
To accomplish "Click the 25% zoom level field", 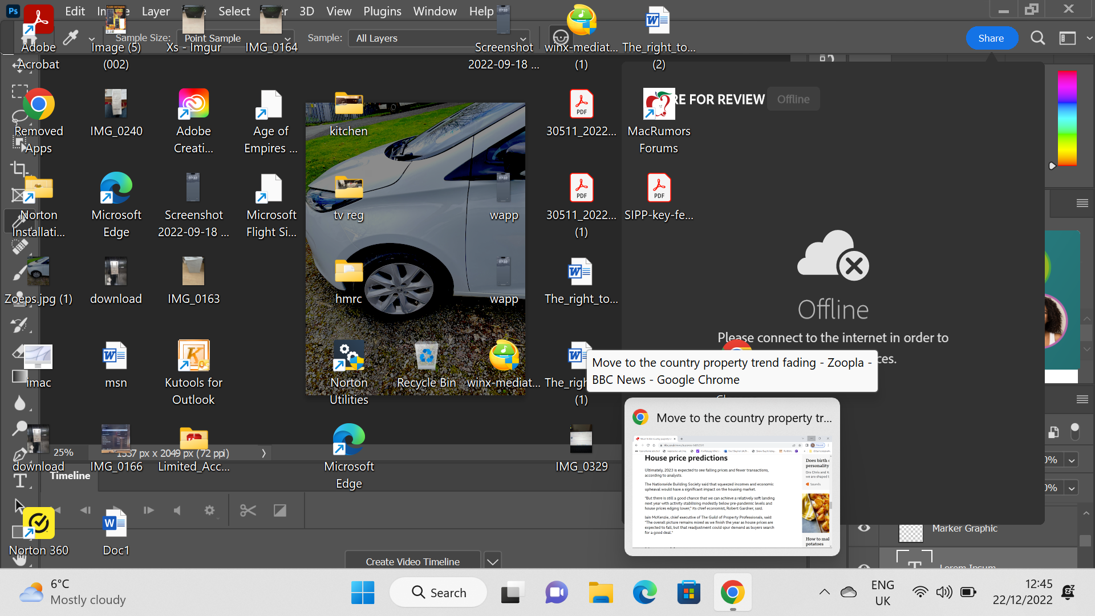I will point(63,453).
